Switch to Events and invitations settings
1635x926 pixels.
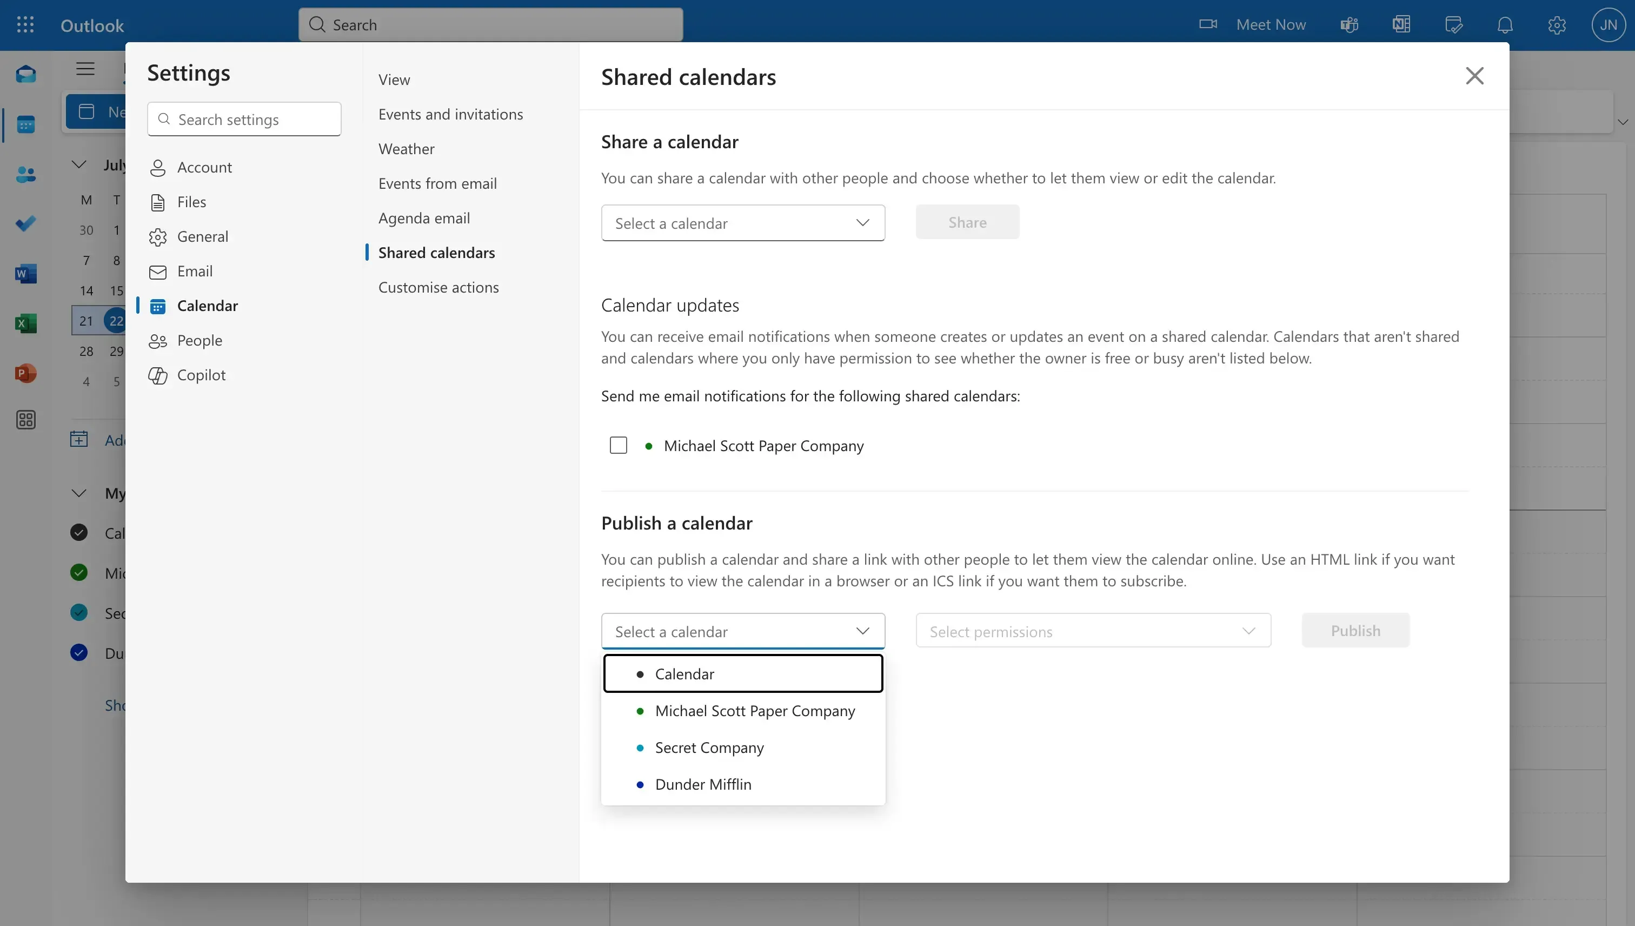point(451,114)
